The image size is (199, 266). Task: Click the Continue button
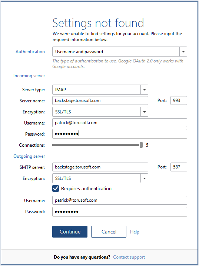tap(70, 232)
